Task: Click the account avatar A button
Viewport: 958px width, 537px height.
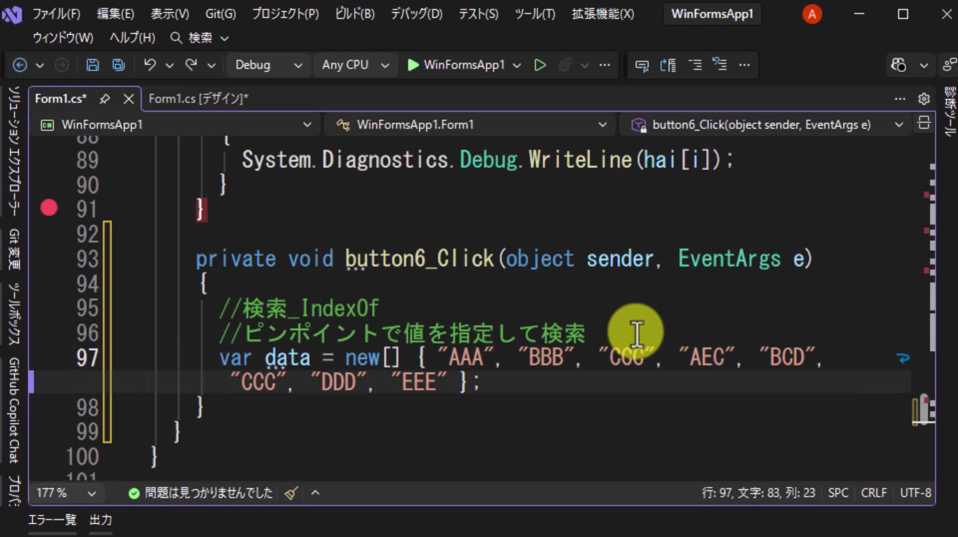Action: tap(812, 14)
